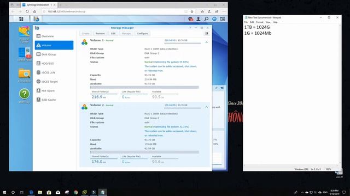The width and height of the screenshot is (350, 196).
Task: Select Overview in the Storage Manager sidebar
Action: [54, 36]
